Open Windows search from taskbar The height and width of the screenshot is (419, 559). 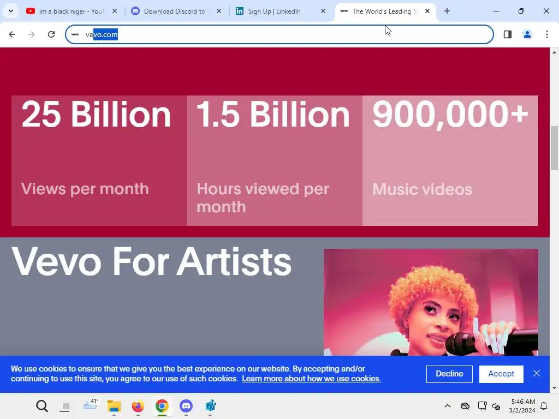coord(41,406)
